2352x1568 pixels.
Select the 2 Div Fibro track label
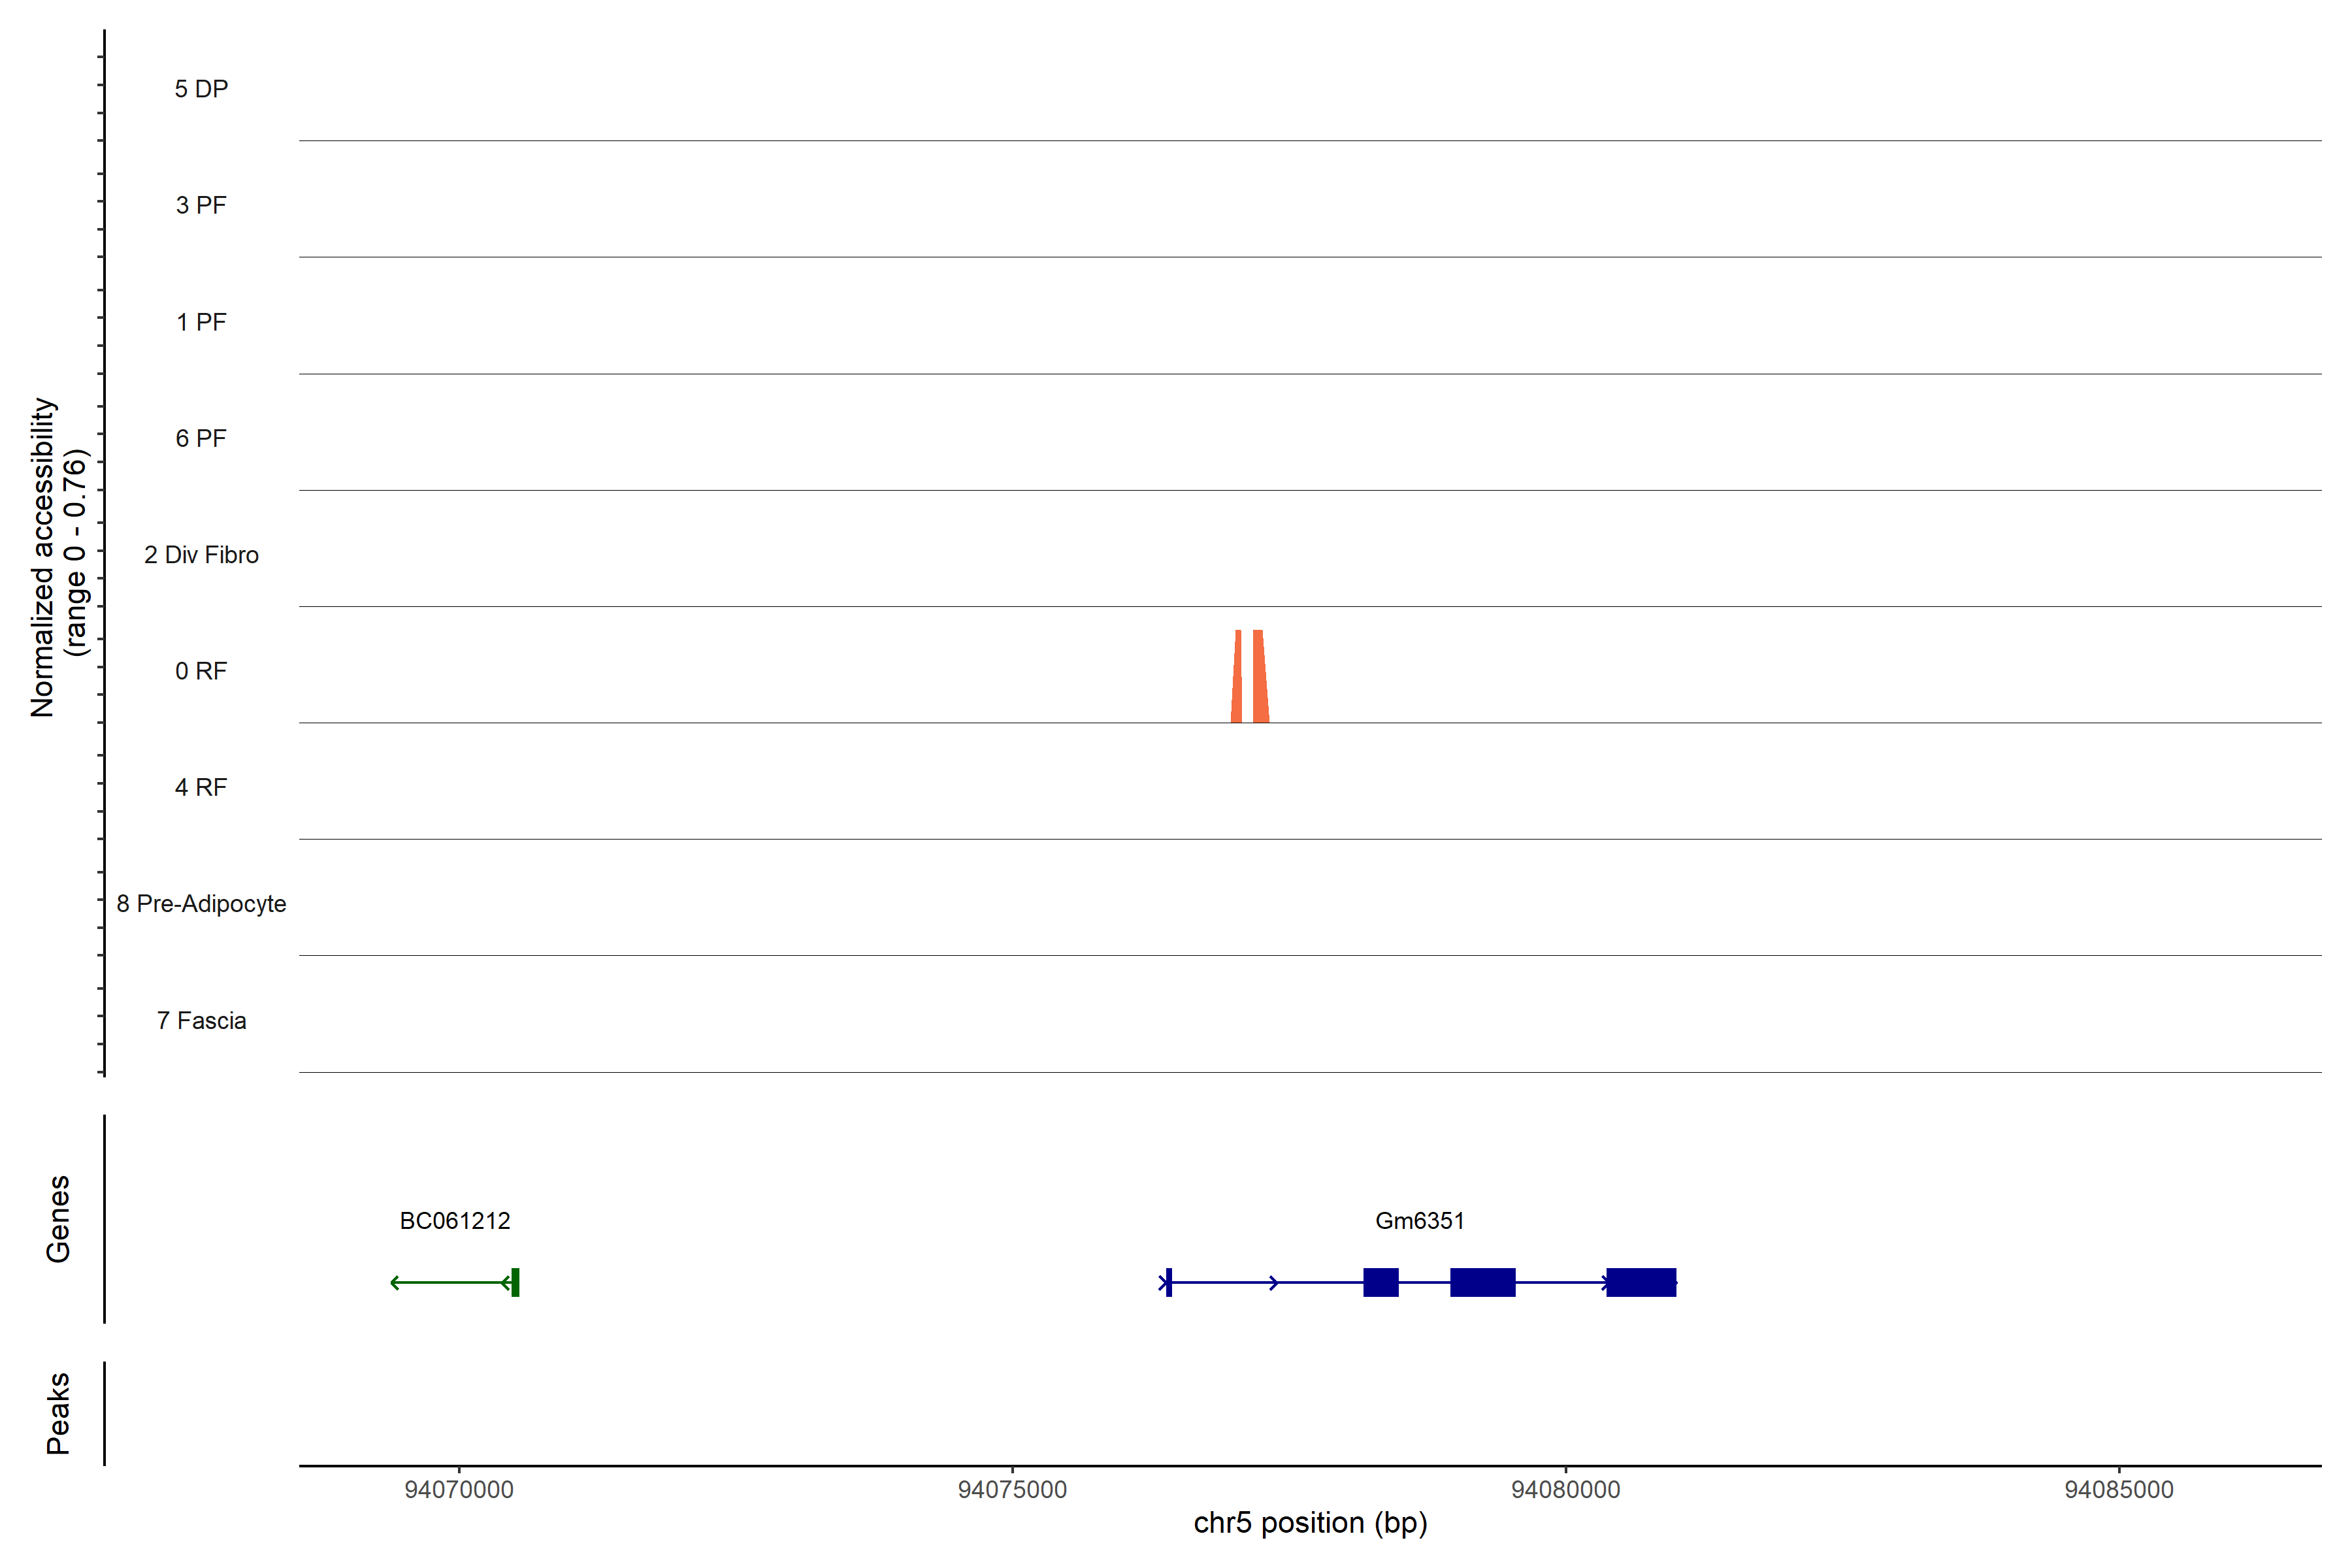(x=201, y=555)
